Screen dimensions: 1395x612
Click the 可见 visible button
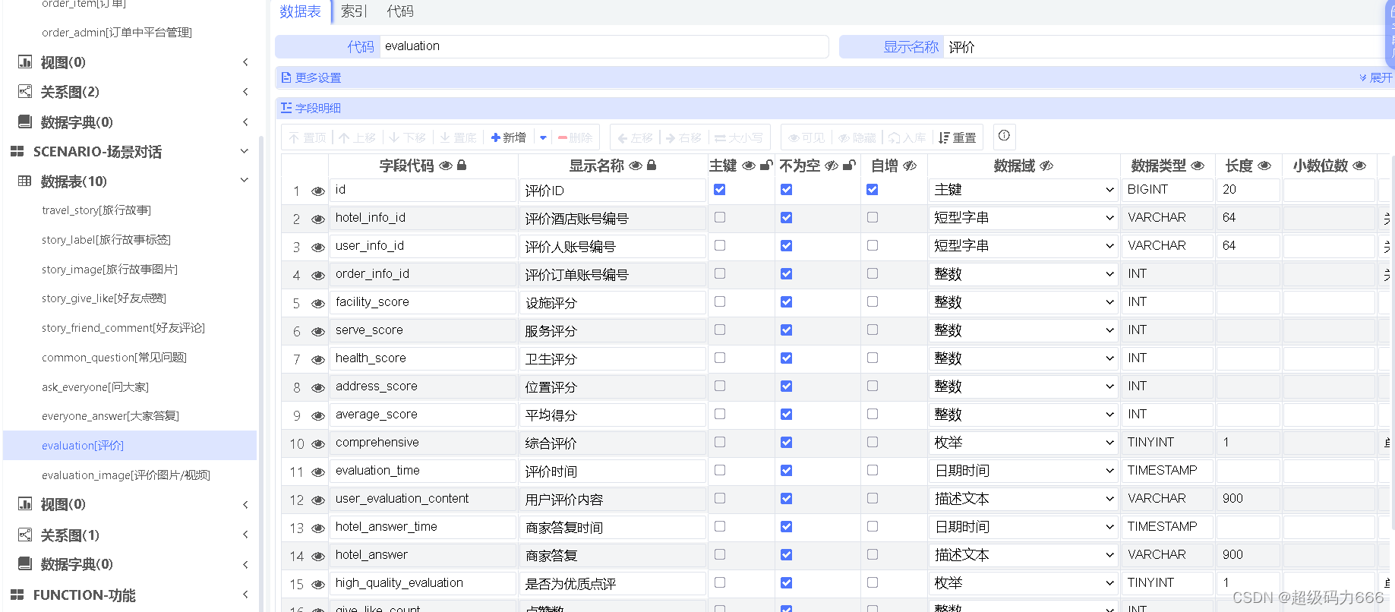806,137
